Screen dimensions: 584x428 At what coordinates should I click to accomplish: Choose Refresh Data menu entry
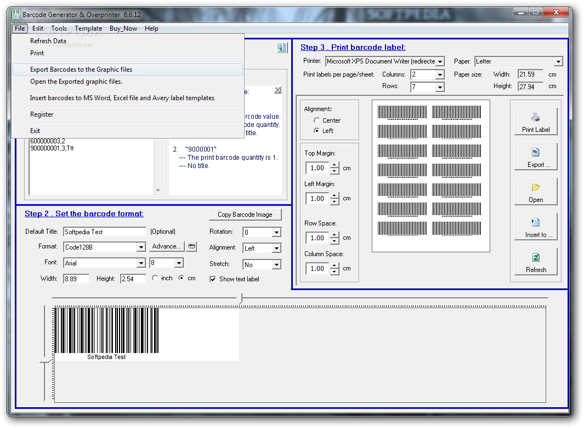[128, 41]
